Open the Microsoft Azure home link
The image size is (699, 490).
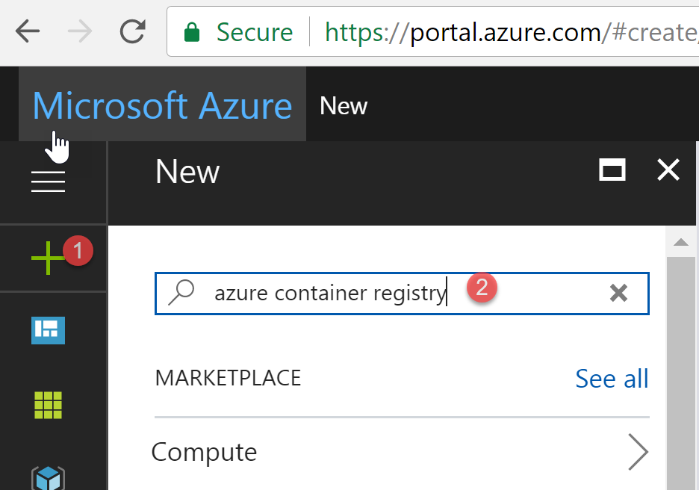162,105
